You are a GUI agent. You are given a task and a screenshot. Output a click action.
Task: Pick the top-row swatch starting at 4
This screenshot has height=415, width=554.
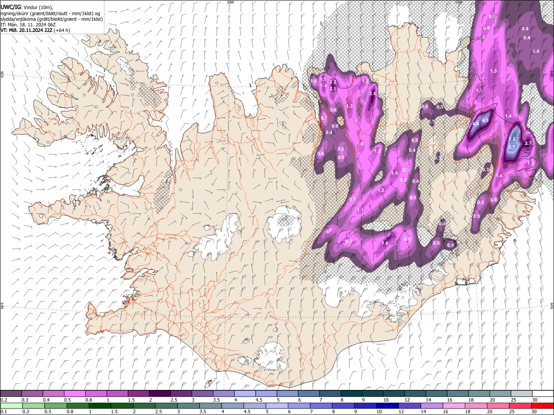245,394
